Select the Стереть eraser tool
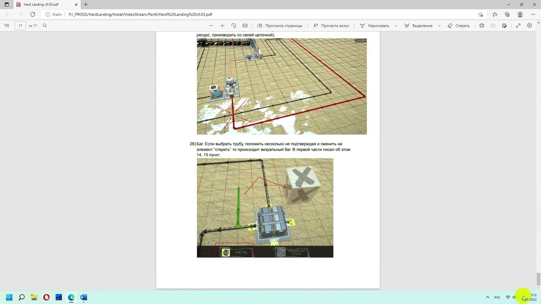The image size is (541, 304). click(459, 26)
